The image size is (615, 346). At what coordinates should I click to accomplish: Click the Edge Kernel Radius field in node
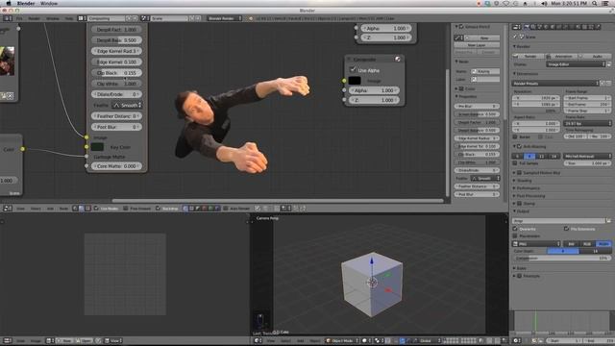pyautogui.click(x=116, y=51)
